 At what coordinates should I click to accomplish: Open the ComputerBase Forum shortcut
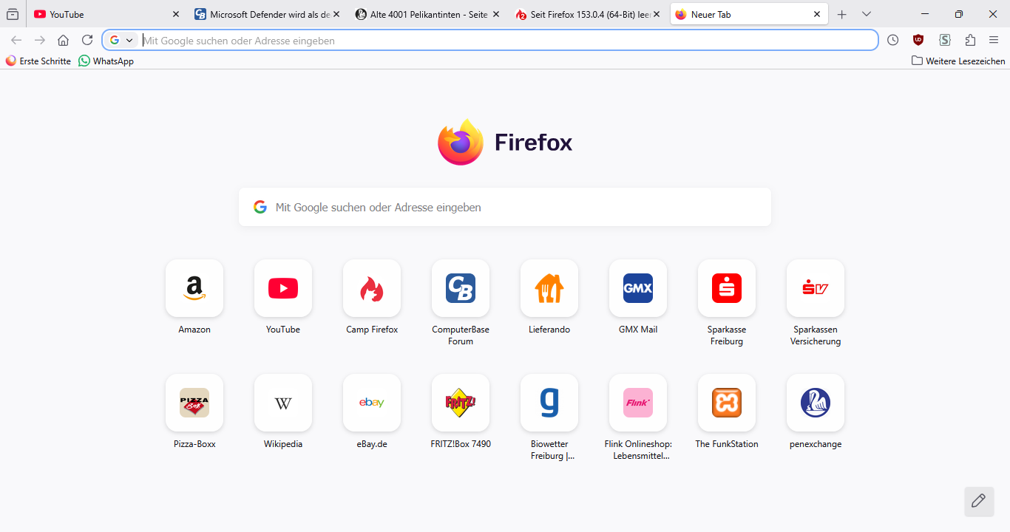tap(461, 288)
